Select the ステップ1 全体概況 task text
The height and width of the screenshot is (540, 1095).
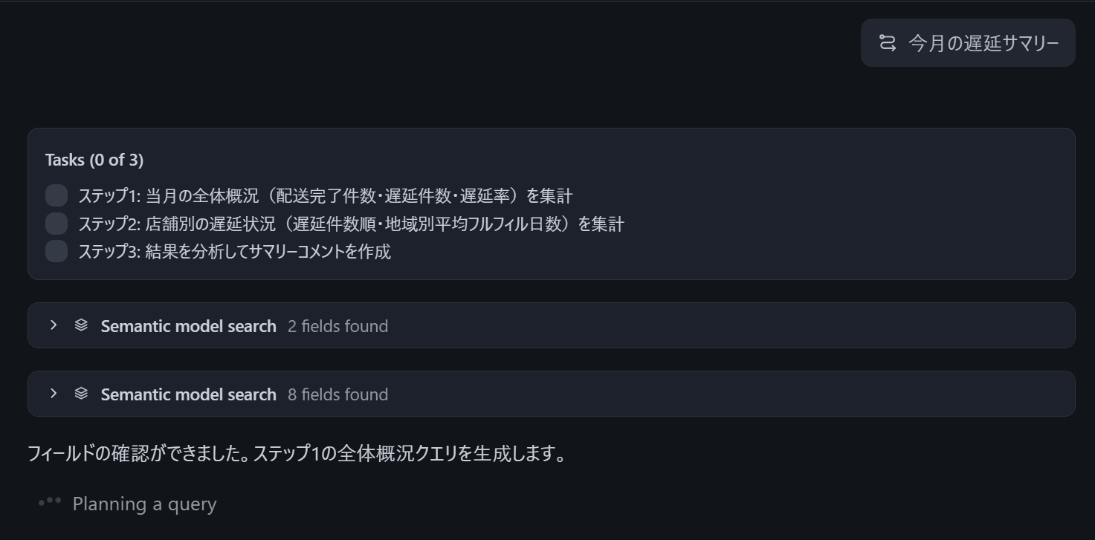(326, 196)
